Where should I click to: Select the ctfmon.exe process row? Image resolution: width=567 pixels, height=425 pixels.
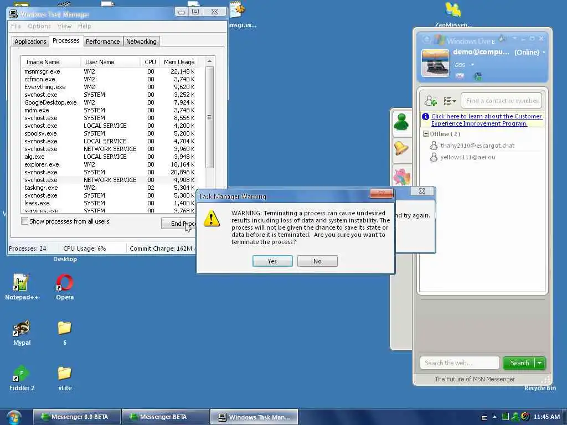110,79
